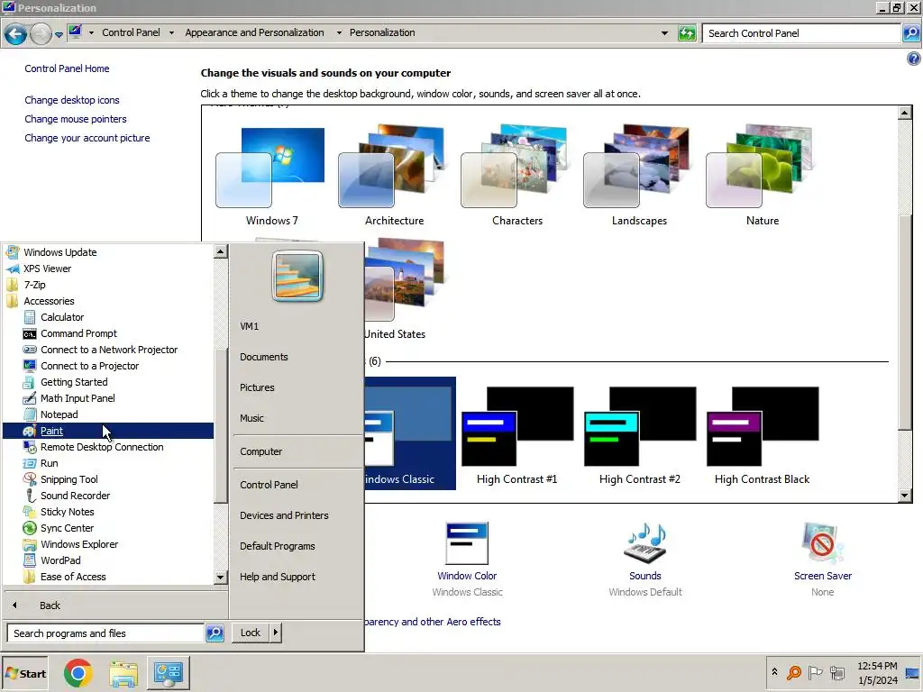
Task: Click in Search programs and files box
Action: [106, 633]
